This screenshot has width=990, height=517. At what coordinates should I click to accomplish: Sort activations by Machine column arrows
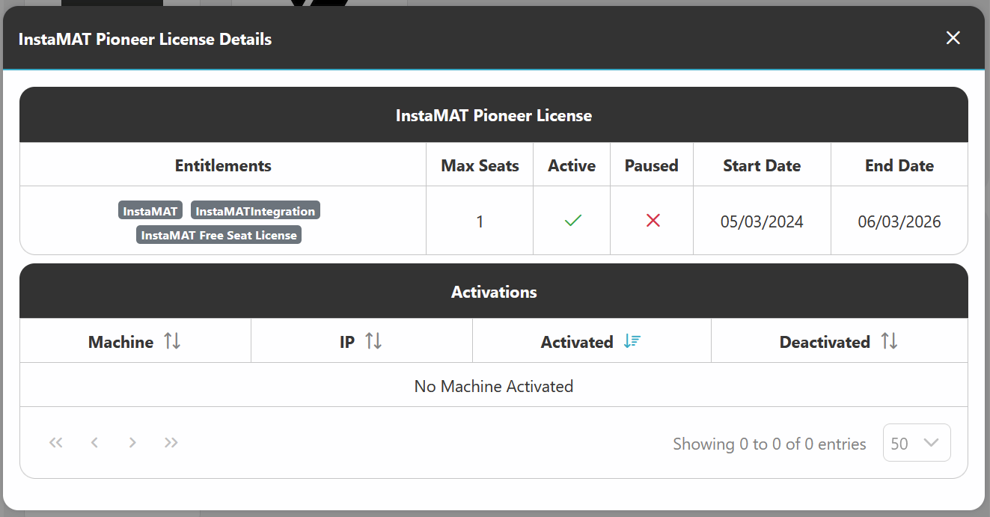coord(172,342)
